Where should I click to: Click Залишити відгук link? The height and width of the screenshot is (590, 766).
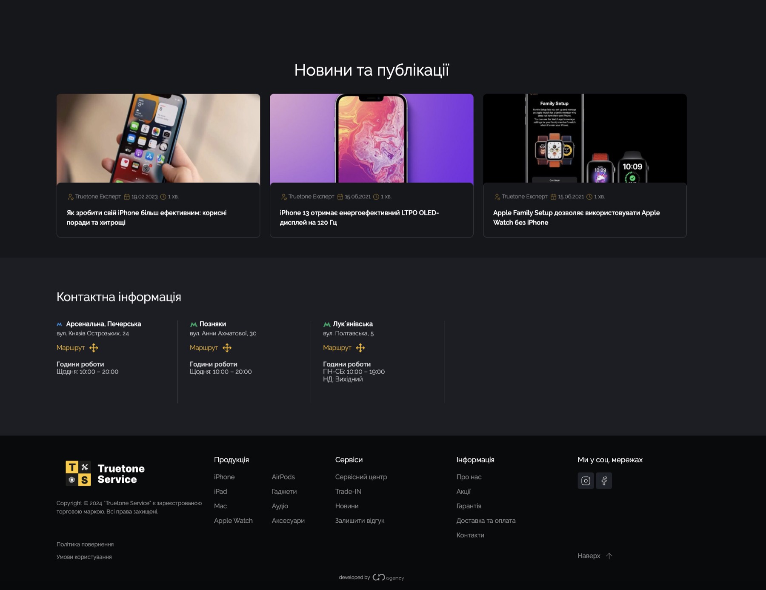pyautogui.click(x=360, y=521)
